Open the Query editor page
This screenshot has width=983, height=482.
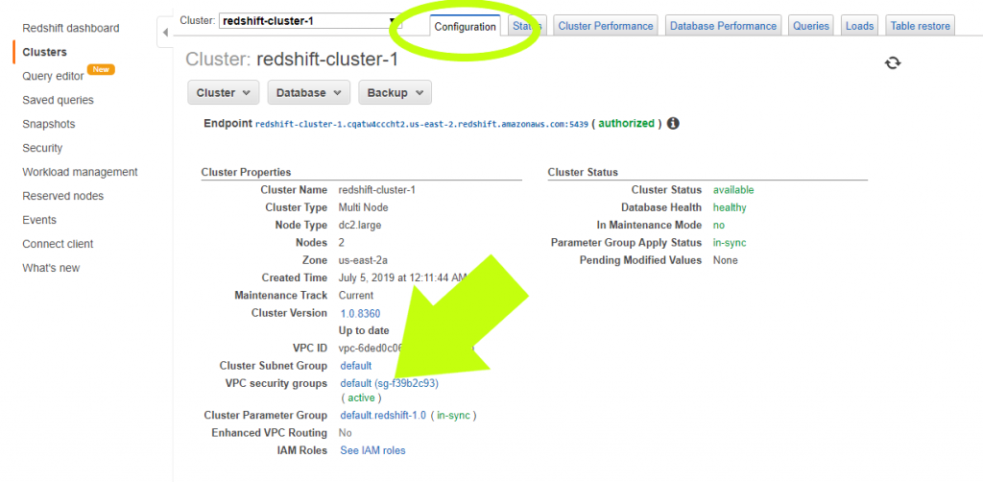53,76
